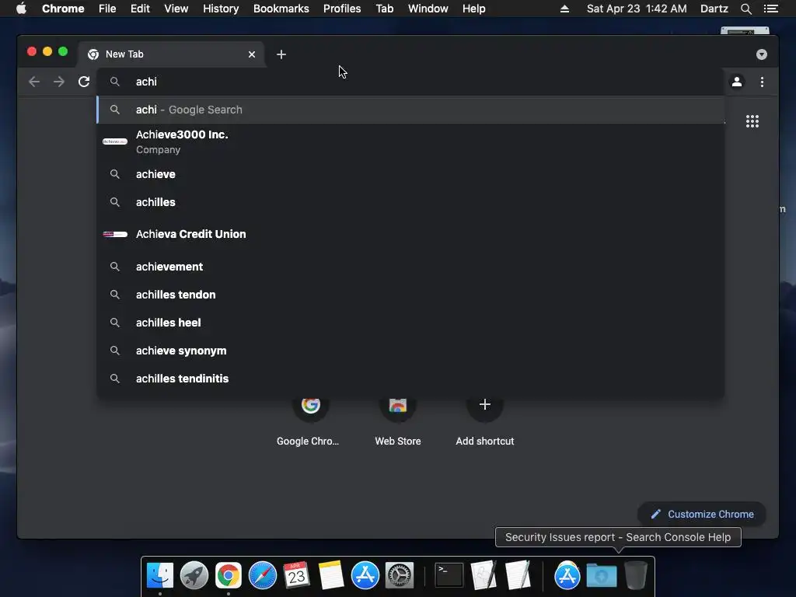The width and height of the screenshot is (796, 597).
Task: Open Calendar from the Dock
Action: (x=296, y=575)
